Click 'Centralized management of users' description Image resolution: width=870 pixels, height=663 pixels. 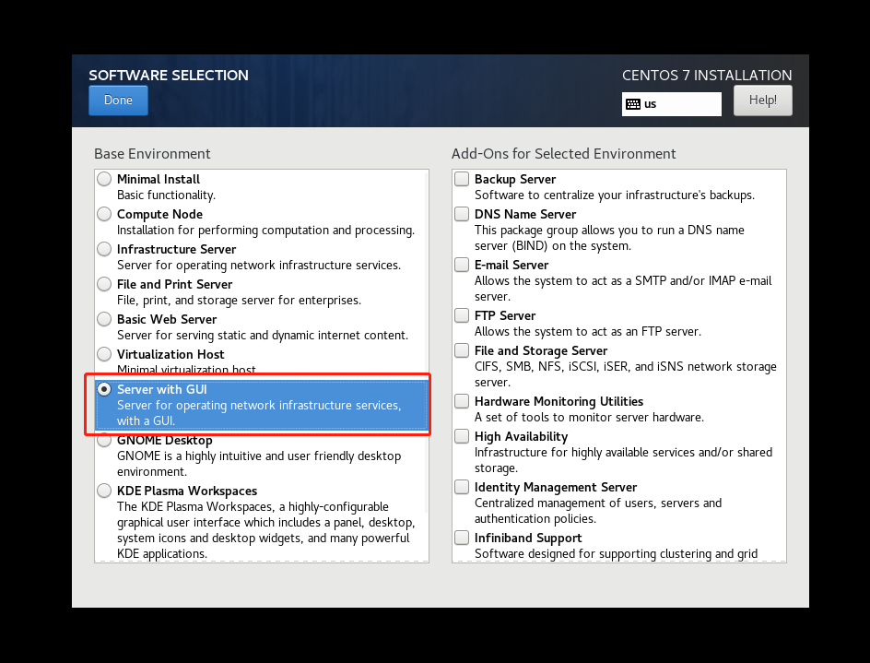click(598, 511)
